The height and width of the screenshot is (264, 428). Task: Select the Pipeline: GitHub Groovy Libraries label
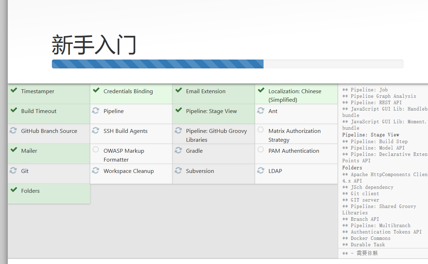[x=216, y=135]
